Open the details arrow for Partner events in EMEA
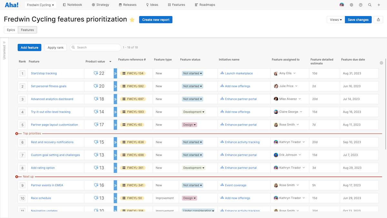The height and width of the screenshot is (218, 387). 115,185
